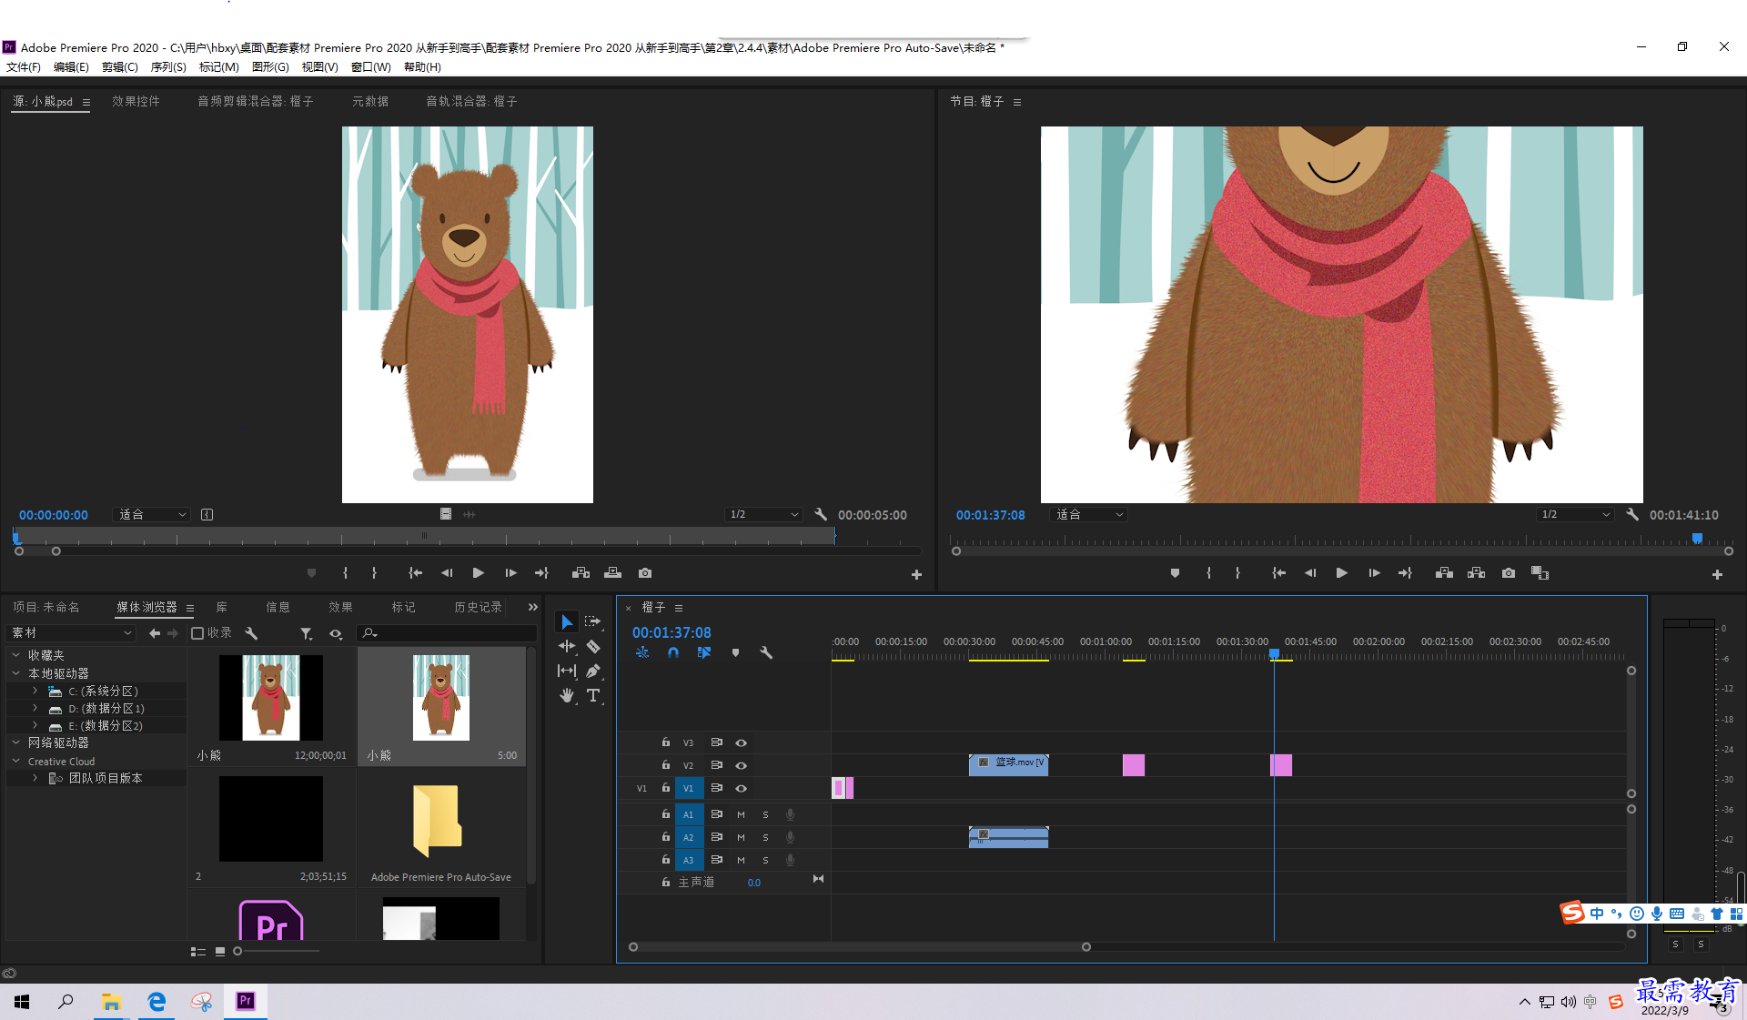Mute audio track A1
The width and height of the screenshot is (1747, 1020).
coord(741,814)
